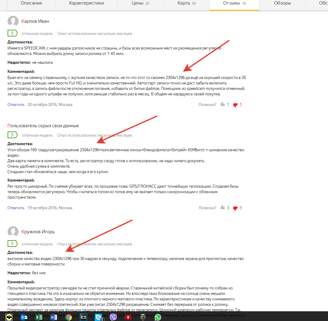
Task: Click 'Недостатки: не нашлись' text
Action: pos(30,63)
